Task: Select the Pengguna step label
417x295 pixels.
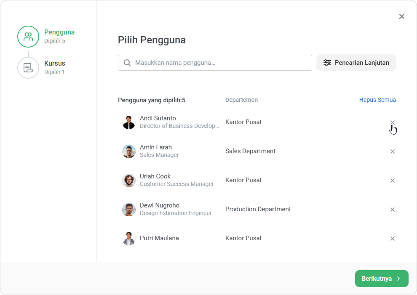Action: (59, 32)
